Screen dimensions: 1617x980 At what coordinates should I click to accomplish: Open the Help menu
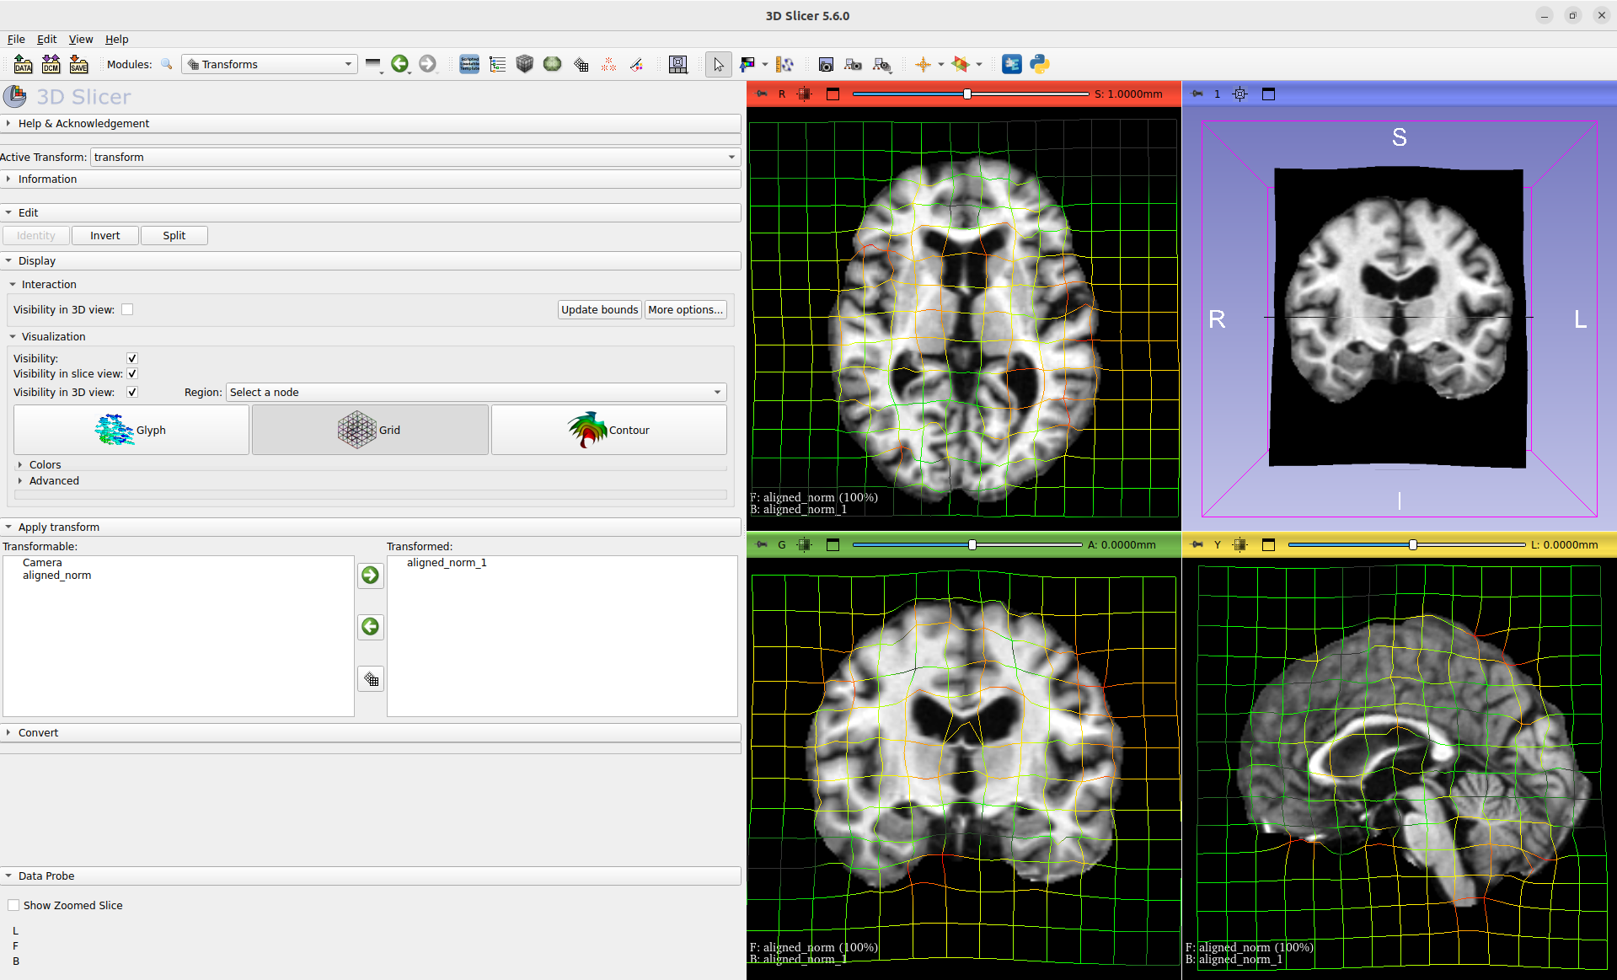[116, 39]
